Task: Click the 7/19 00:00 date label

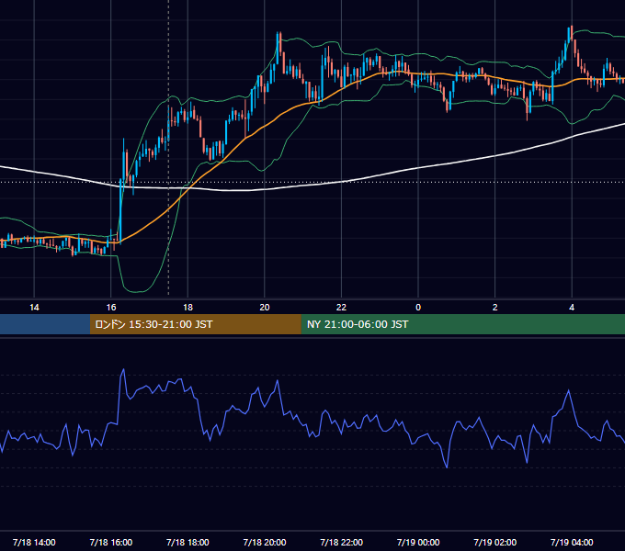Action: 418,542
